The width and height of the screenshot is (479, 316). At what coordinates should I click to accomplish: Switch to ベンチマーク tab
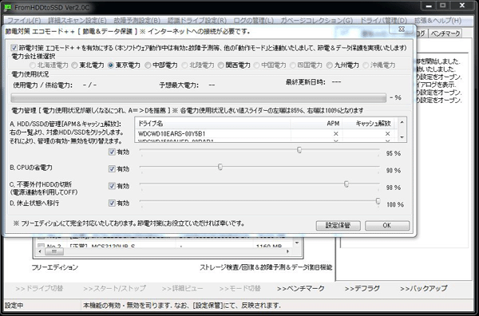(445, 34)
